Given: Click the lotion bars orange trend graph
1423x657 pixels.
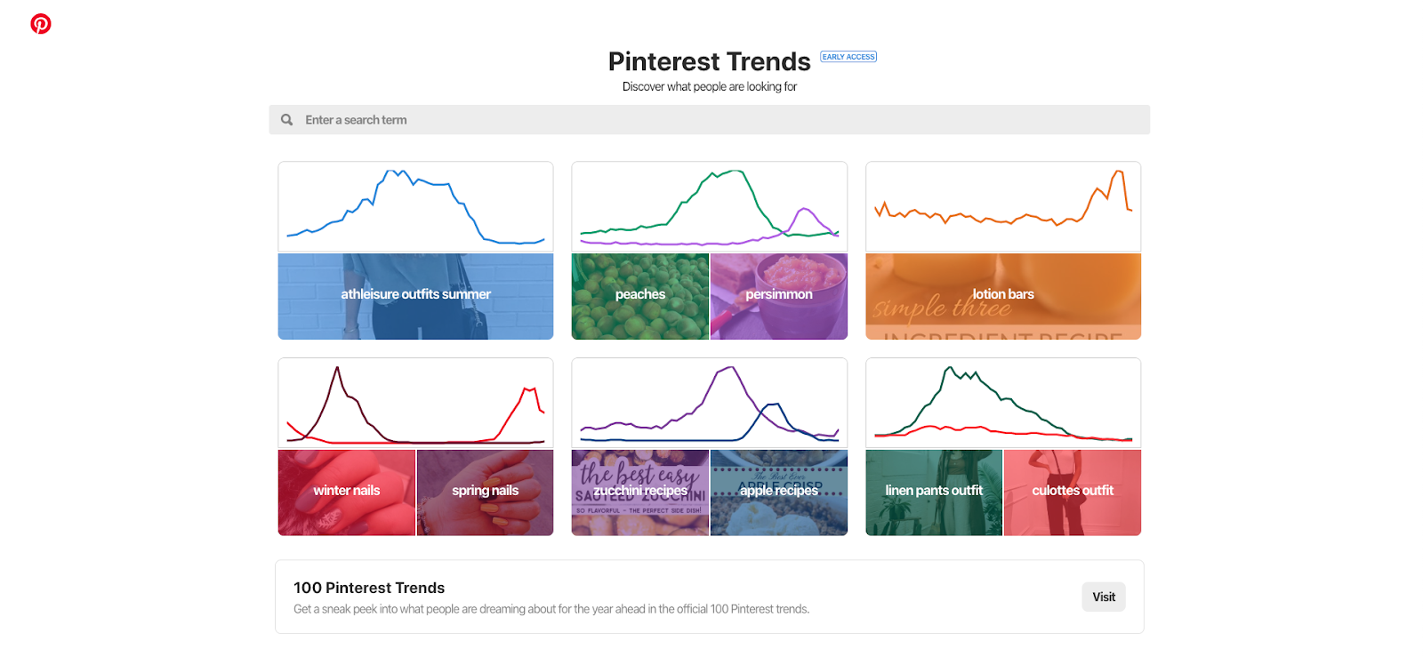Looking at the screenshot, I should pyautogui.click(x=1002, y=206).
